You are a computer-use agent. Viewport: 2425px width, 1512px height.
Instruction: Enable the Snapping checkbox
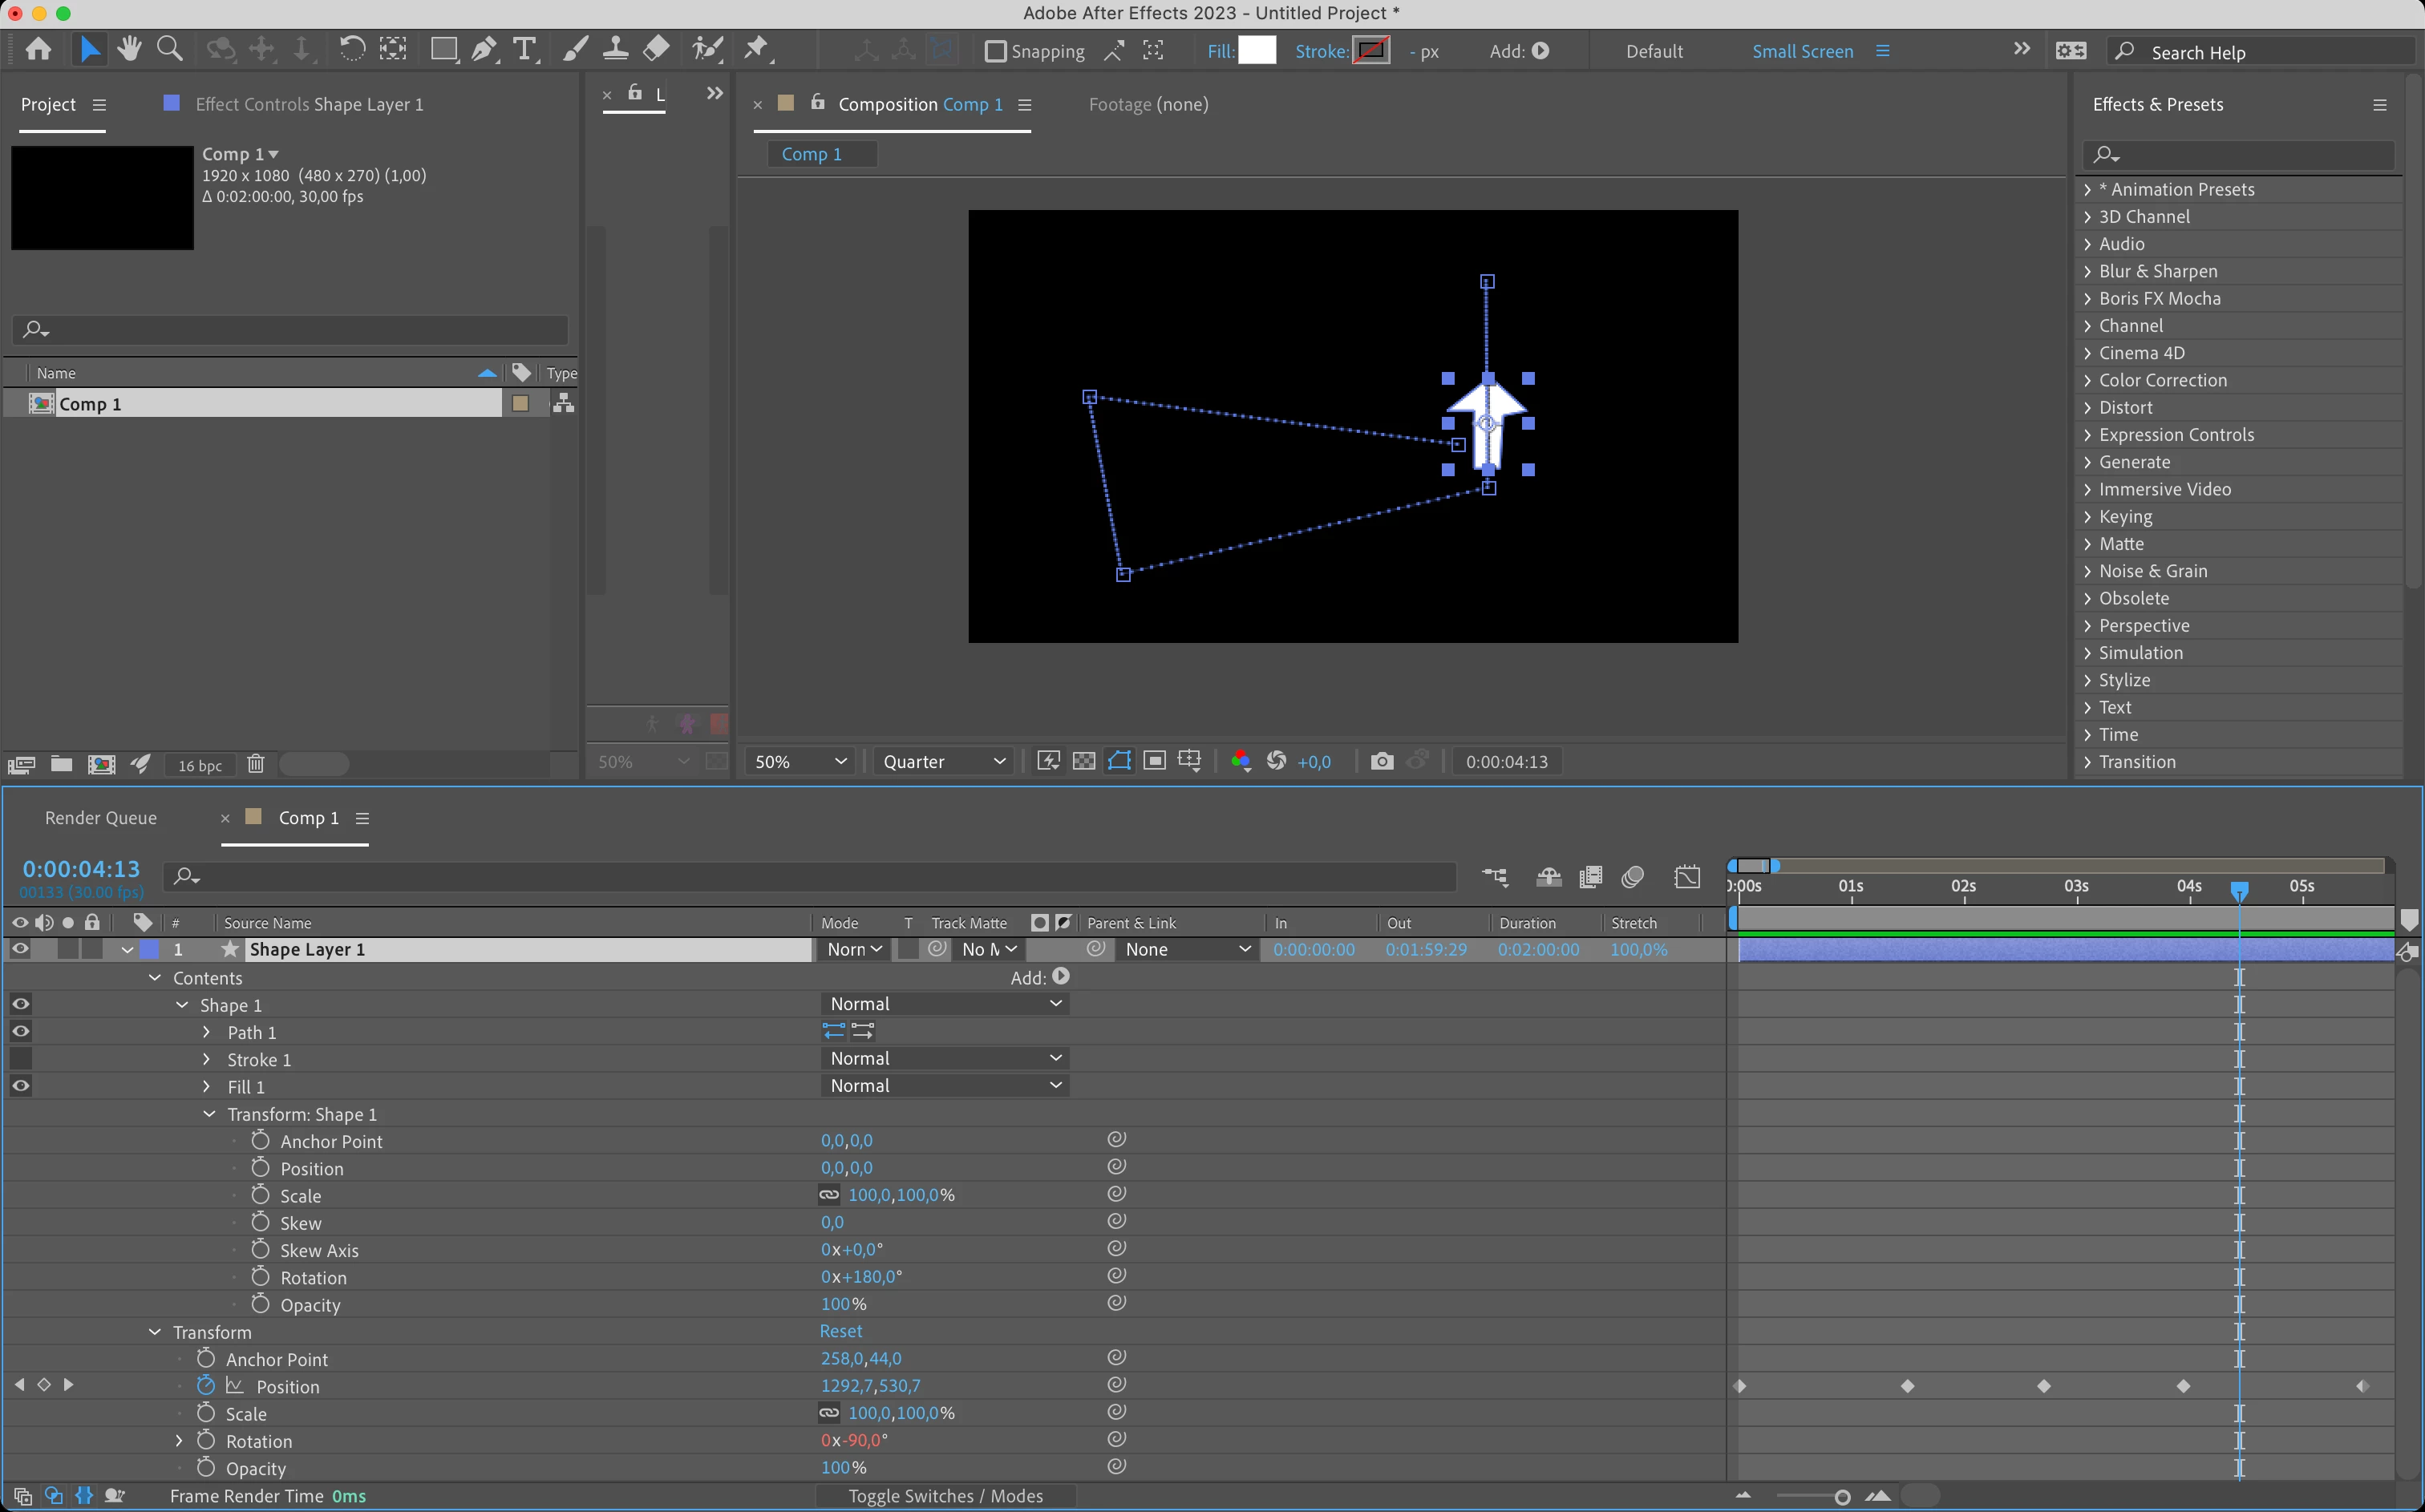[x=995, y=51]
